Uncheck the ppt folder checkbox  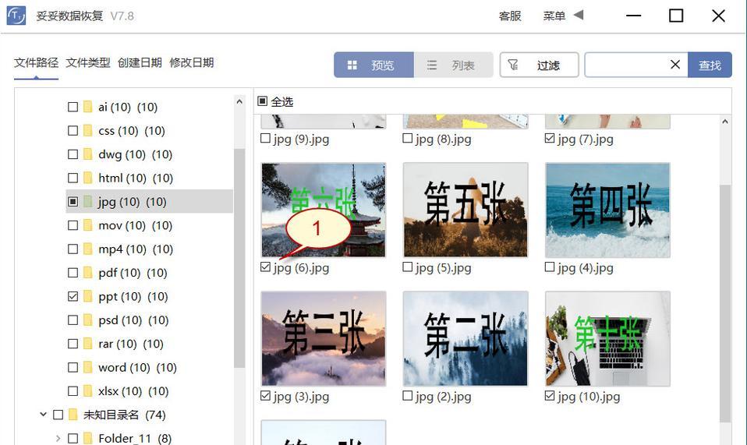click(x=73, y=296)
